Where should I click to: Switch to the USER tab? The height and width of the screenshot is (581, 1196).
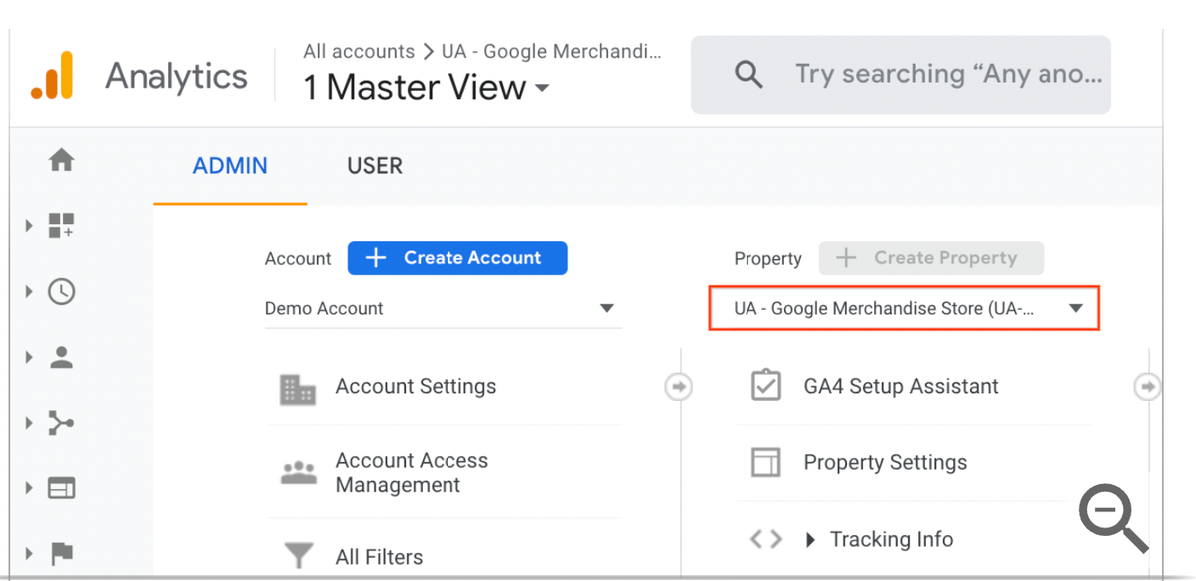pyautogui.click(x=375, y=166)
